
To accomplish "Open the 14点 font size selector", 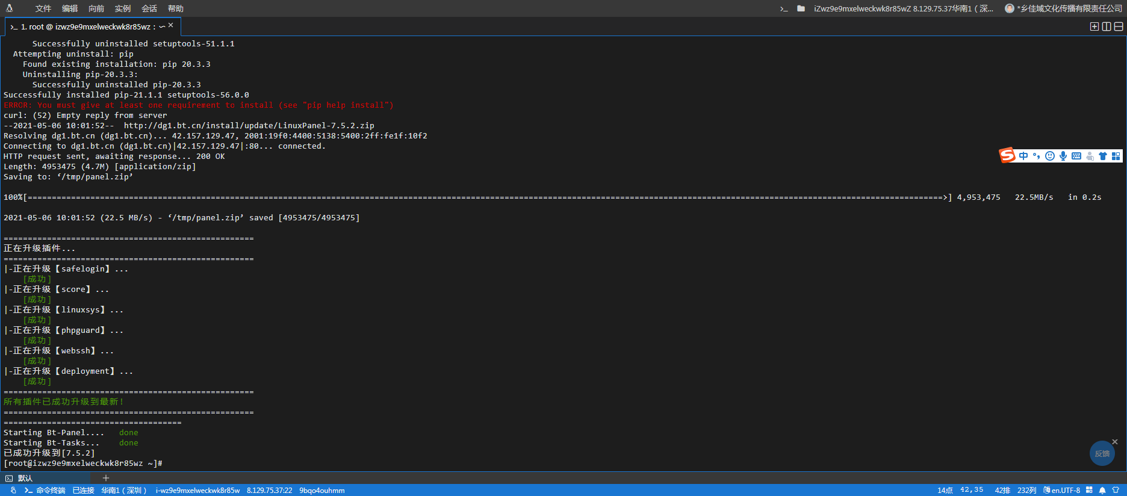I will coord(945,491).
